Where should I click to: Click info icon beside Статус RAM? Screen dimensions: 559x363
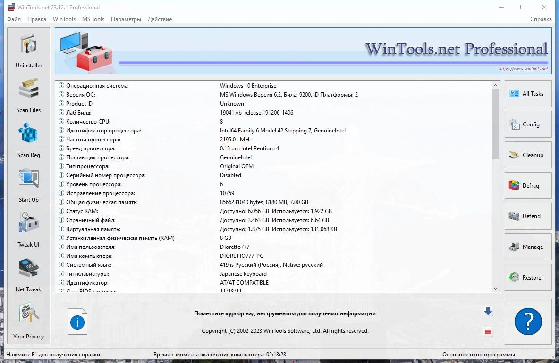61,211
